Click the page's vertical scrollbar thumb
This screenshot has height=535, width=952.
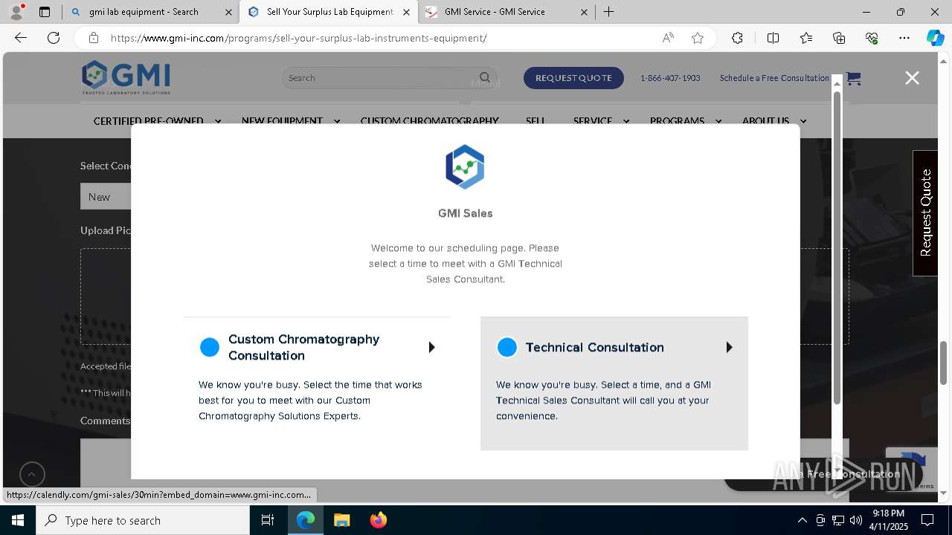coord(944,362)
